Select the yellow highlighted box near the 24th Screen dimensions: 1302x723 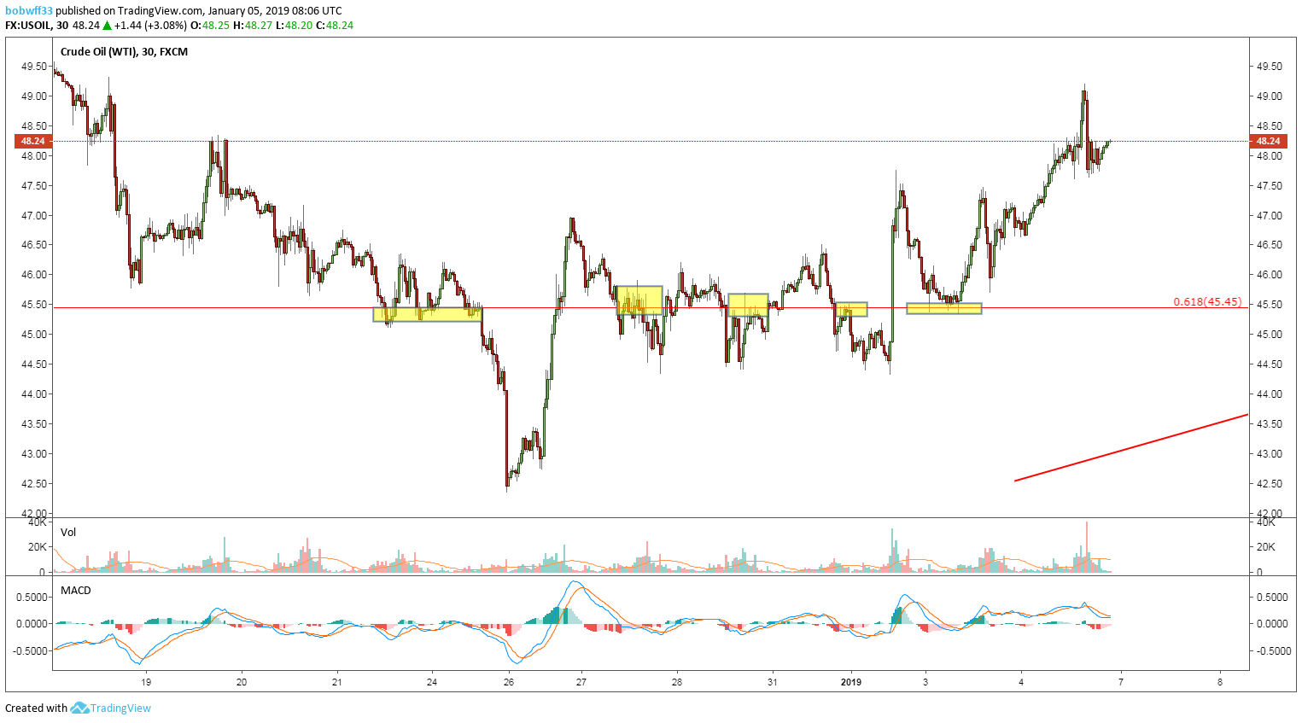tap(428, 314)
